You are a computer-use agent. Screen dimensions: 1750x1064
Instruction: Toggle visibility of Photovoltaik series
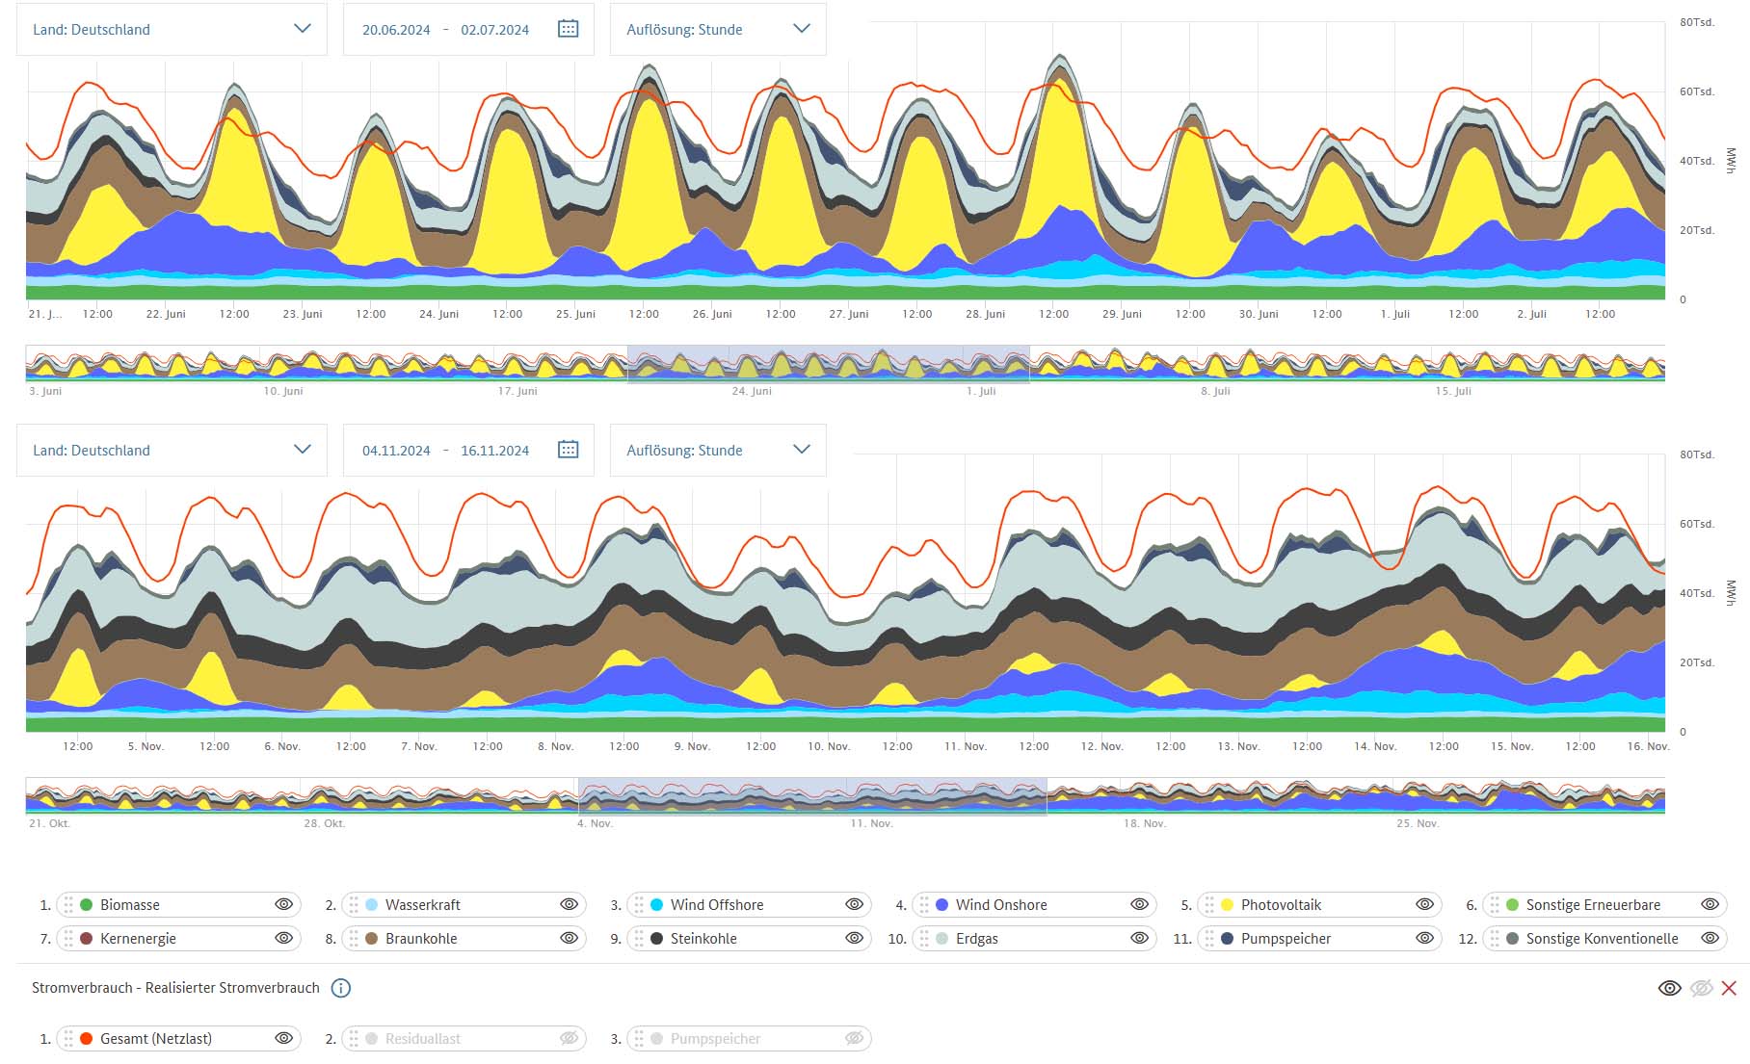pyautogui.click(x=1424, y=905)
